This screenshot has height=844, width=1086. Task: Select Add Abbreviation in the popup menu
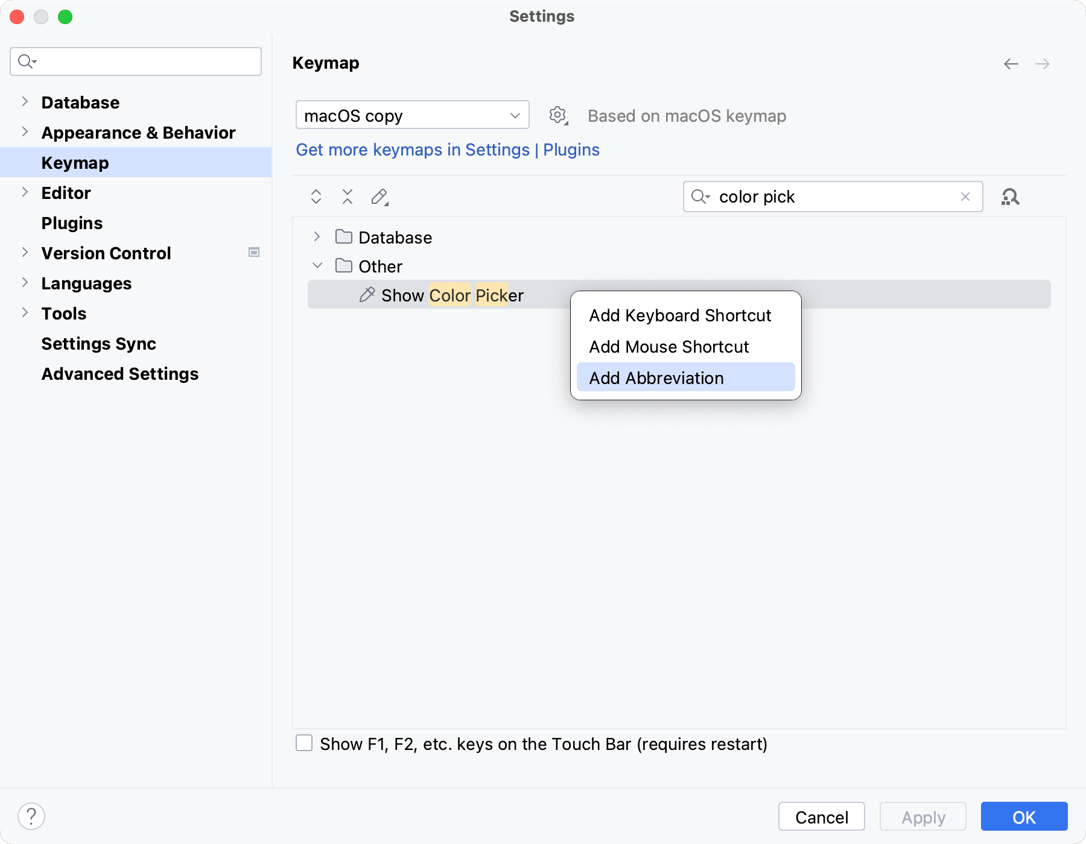656,378
